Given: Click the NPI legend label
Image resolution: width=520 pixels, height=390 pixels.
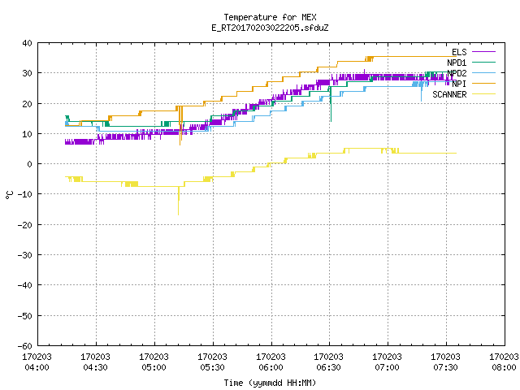Looking at the screenshot, I should pyautogui.click(x=459, y=84).
